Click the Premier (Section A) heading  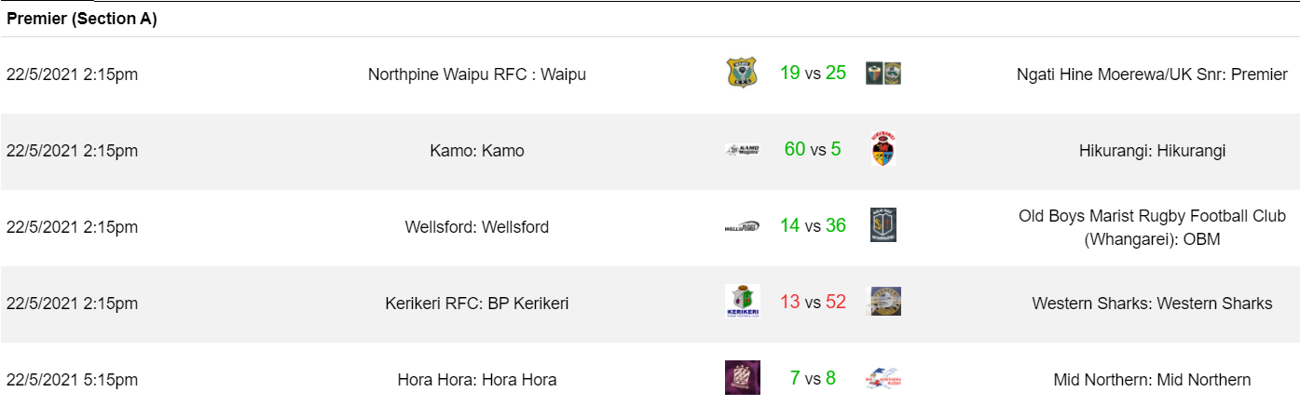82,20
